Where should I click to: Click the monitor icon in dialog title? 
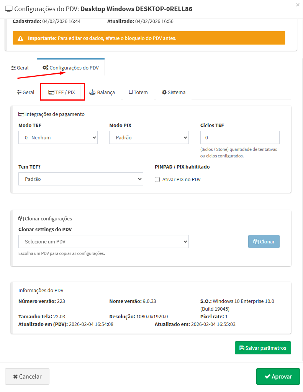(9, 9)
